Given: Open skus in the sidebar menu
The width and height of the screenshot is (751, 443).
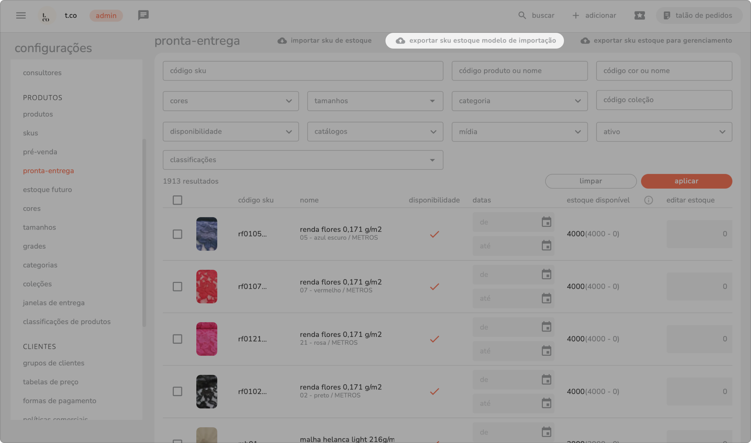Looking at the screenshot, I should click(x=30, y=133).
